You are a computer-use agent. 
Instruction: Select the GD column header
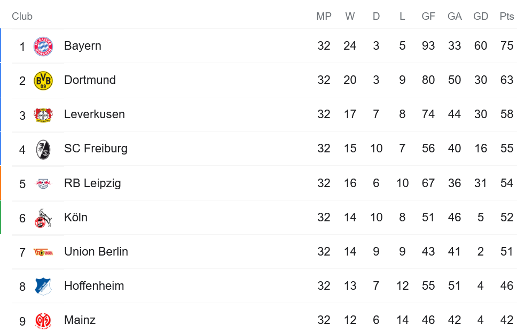(481, 17)
